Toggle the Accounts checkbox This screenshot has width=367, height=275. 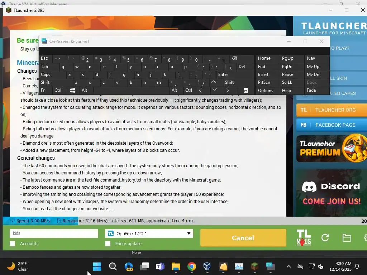[x=13, y=243]
